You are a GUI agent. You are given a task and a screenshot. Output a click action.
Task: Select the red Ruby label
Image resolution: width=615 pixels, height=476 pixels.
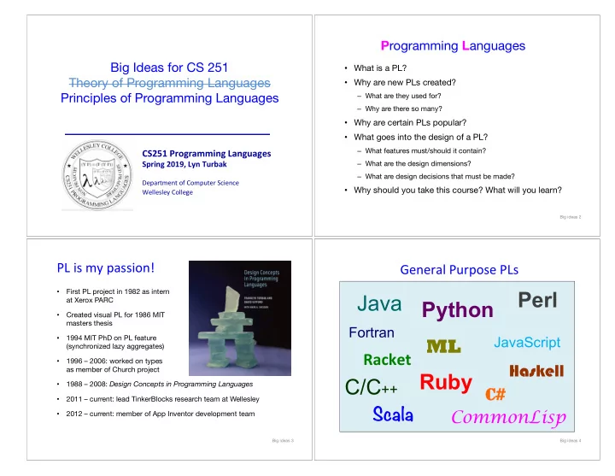446,382
